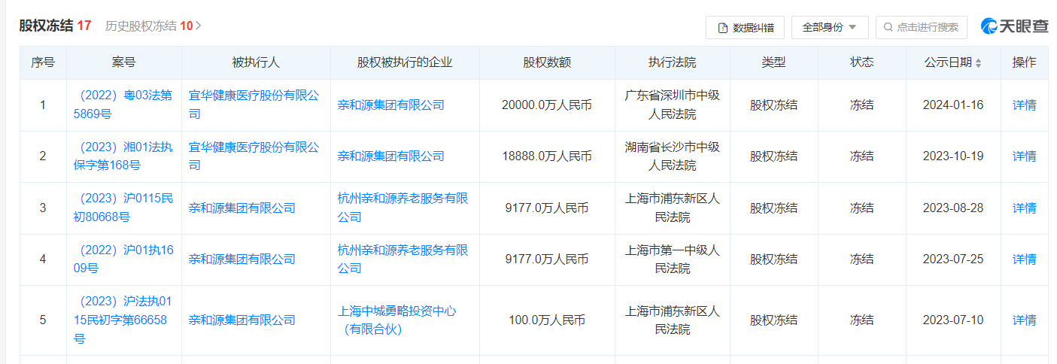Click the 执行法院 column header
The image size is (1057, 364).
672,63
